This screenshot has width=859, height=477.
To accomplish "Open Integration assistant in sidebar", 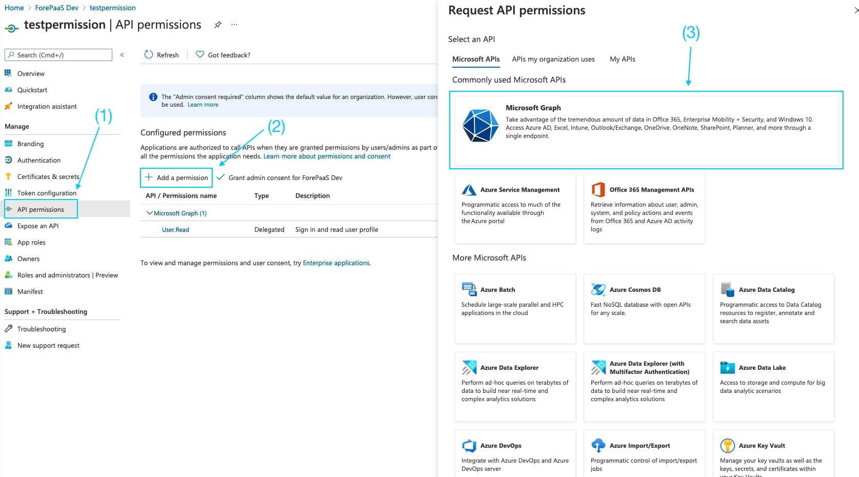I will [x=47, y=106].
